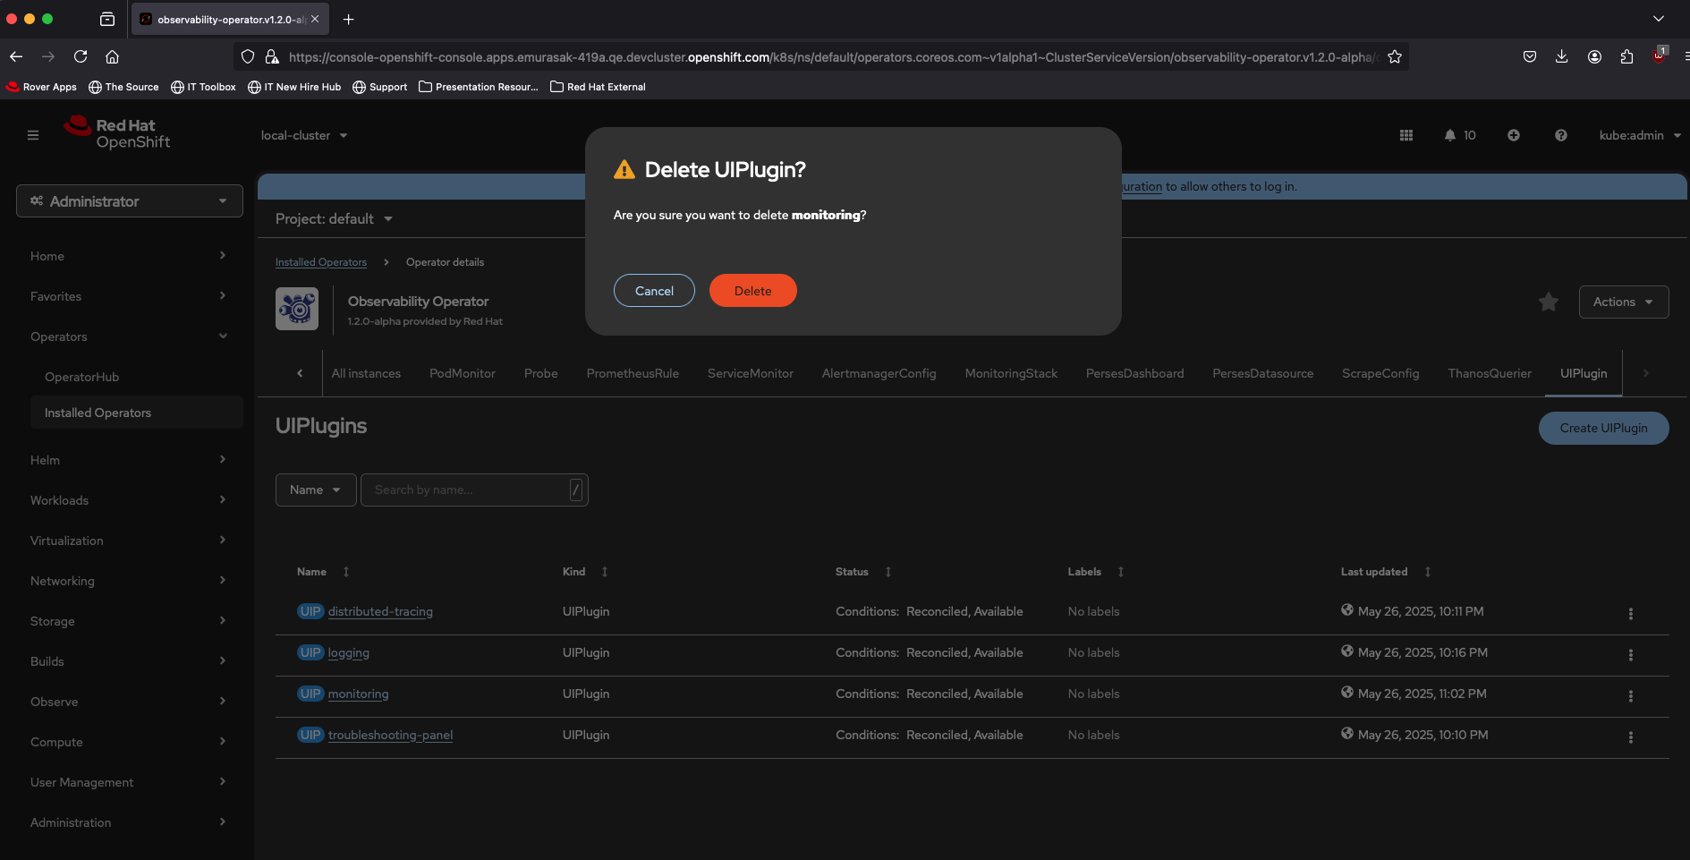Focus the Search by name field
Viewport: 1690px width, 860px height.
click(x=474, y=490)
